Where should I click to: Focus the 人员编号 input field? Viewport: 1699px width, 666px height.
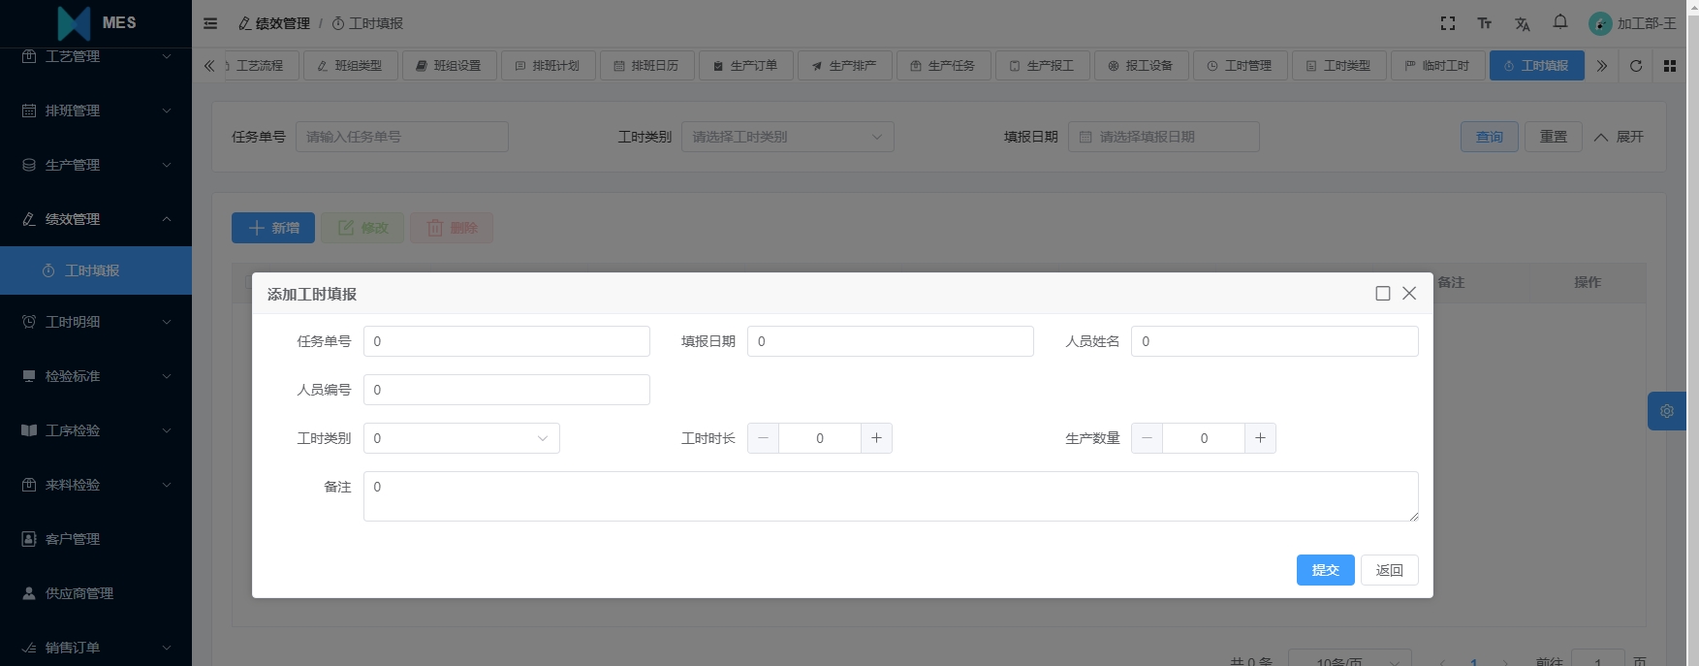click(x=507, y=390)
